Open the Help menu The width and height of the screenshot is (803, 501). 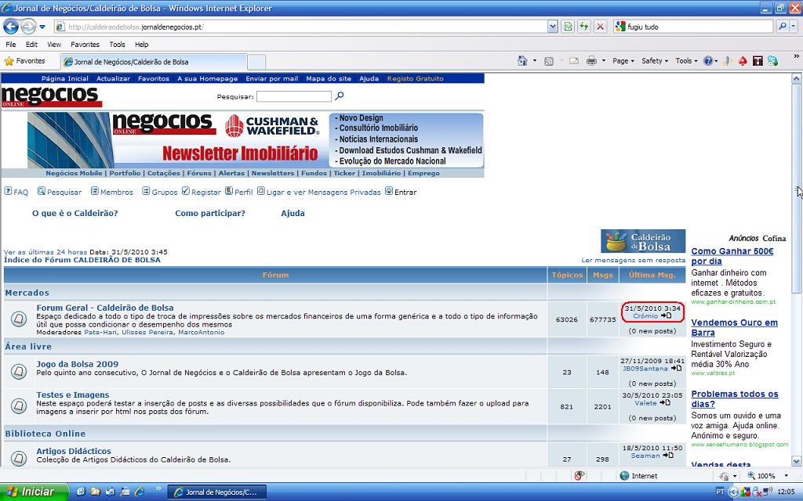pos(142,45)
